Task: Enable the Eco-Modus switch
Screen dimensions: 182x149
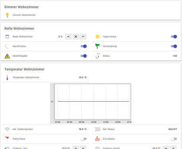Action: pos(174,139)
